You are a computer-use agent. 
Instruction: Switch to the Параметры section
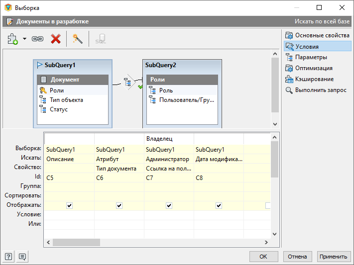pos(311,57)
